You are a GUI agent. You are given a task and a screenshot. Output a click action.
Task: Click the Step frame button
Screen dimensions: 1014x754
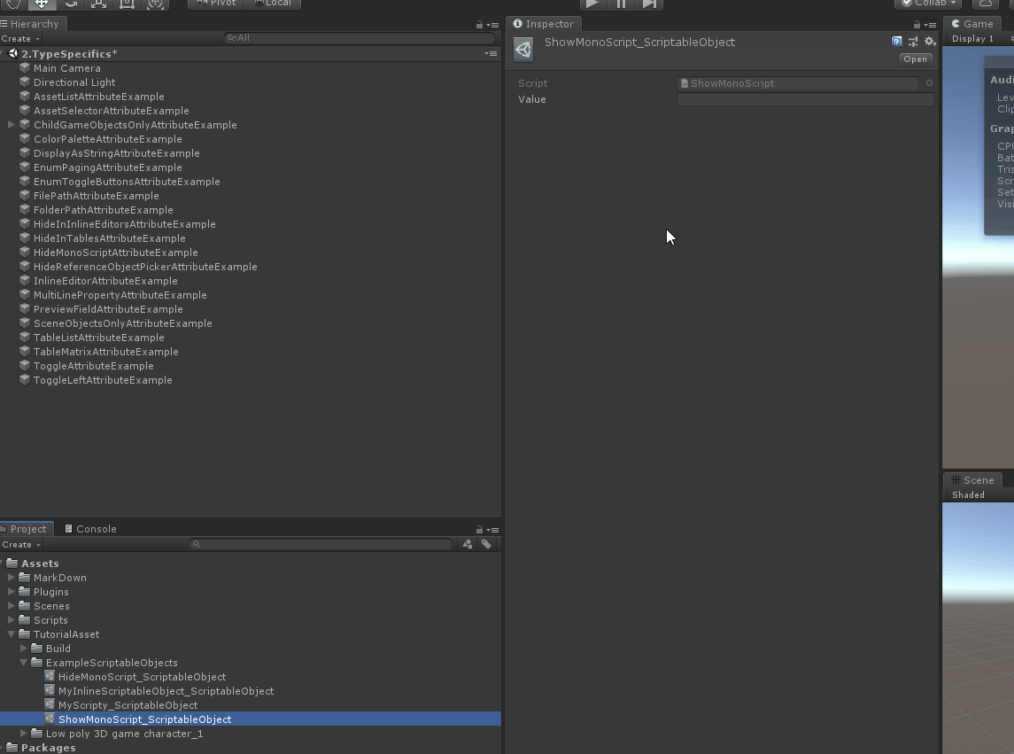point(650,4)
